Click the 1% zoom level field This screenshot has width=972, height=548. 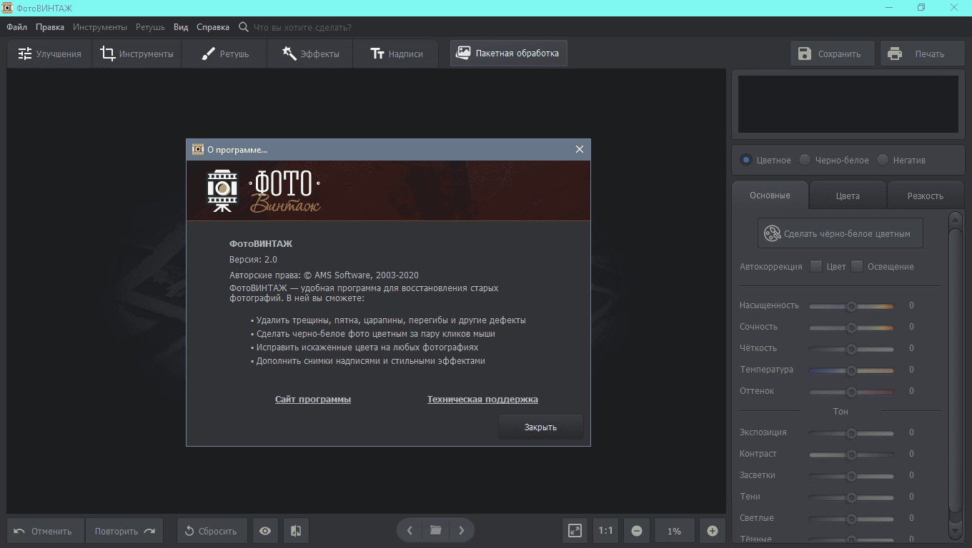click(675, 531)
